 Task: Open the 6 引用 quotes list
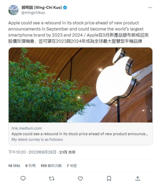(x=30, y=166)
